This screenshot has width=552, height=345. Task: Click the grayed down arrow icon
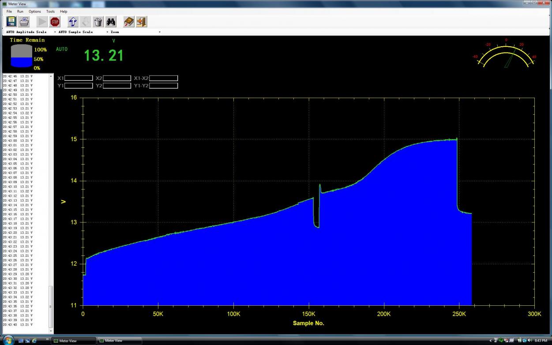[86, 22]
